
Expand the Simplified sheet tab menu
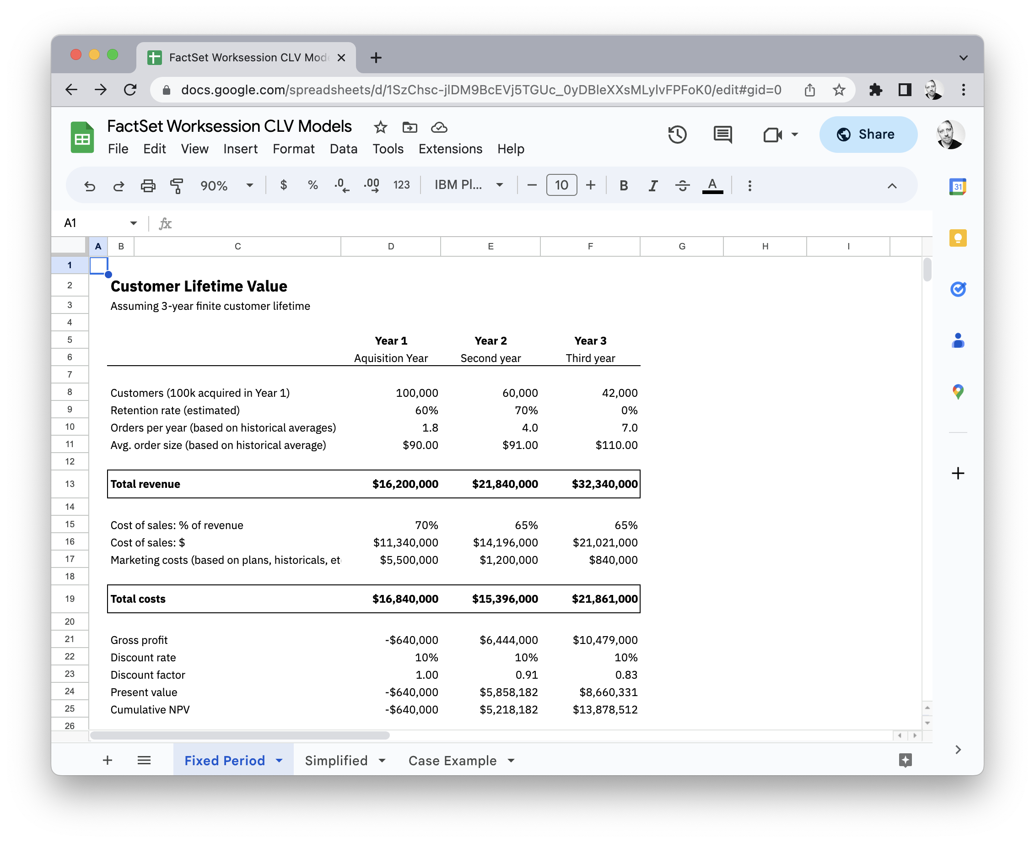tap(382, 761)
